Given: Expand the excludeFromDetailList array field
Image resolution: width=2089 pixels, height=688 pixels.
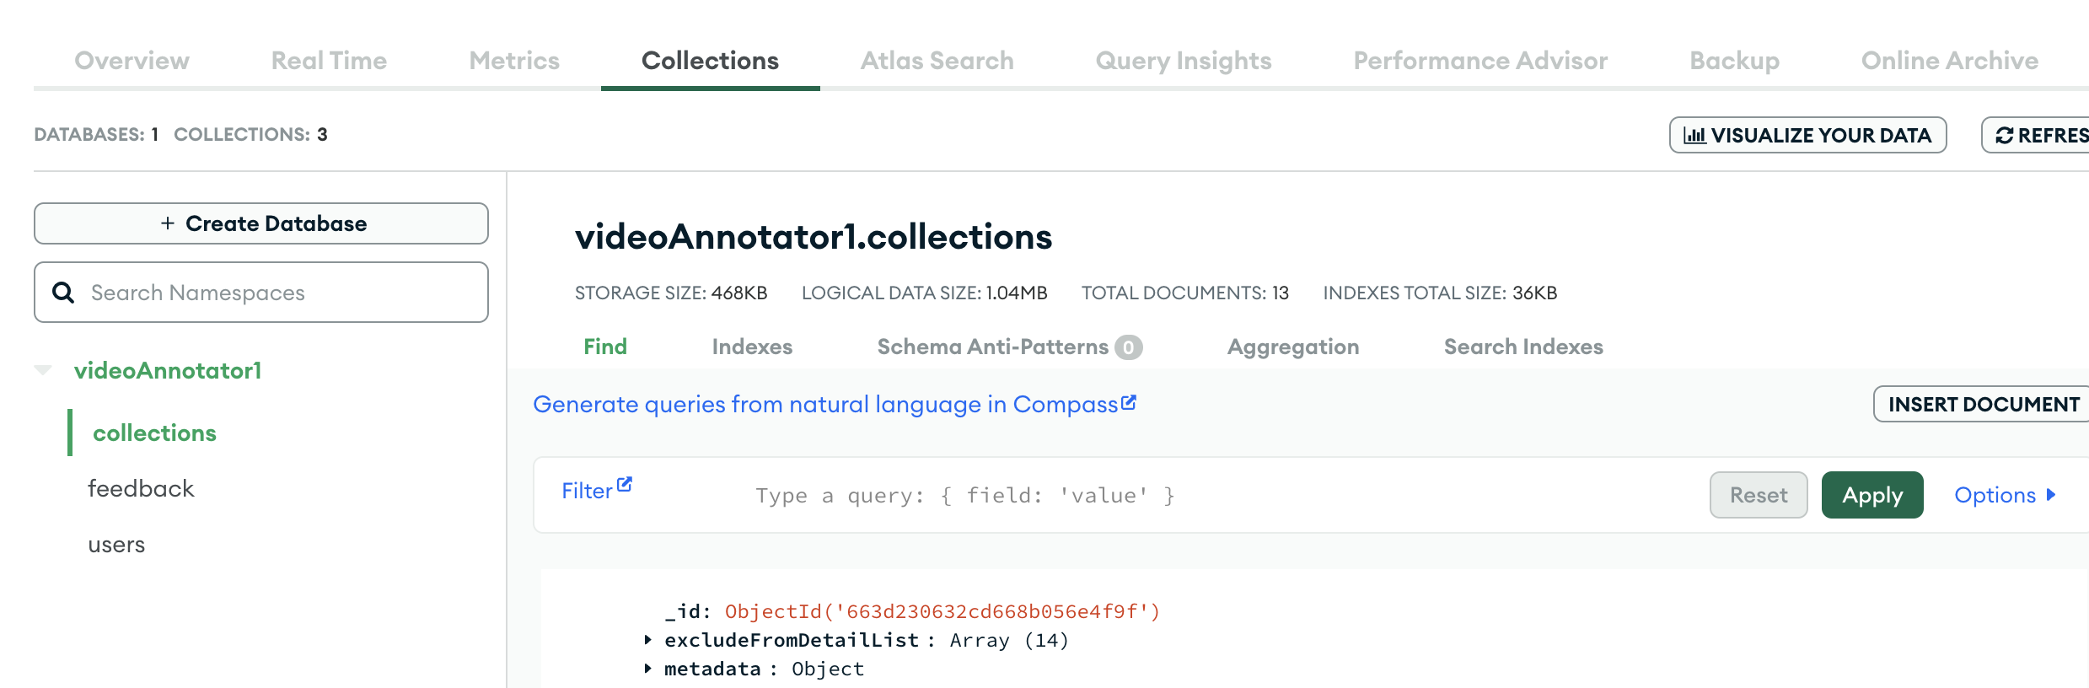Looking at the screenshot, I should (647, 640).
